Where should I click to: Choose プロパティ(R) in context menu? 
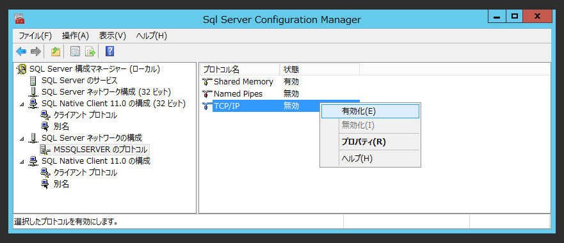tap(370, 142)
